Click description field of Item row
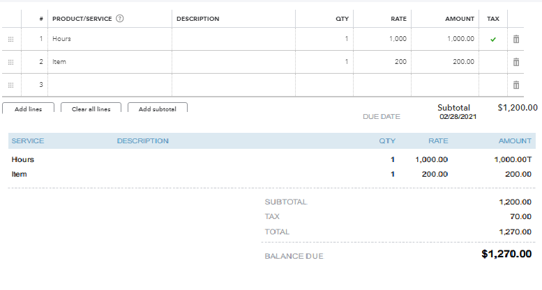Viewport: 542px width, 290px height. [233, 62]
